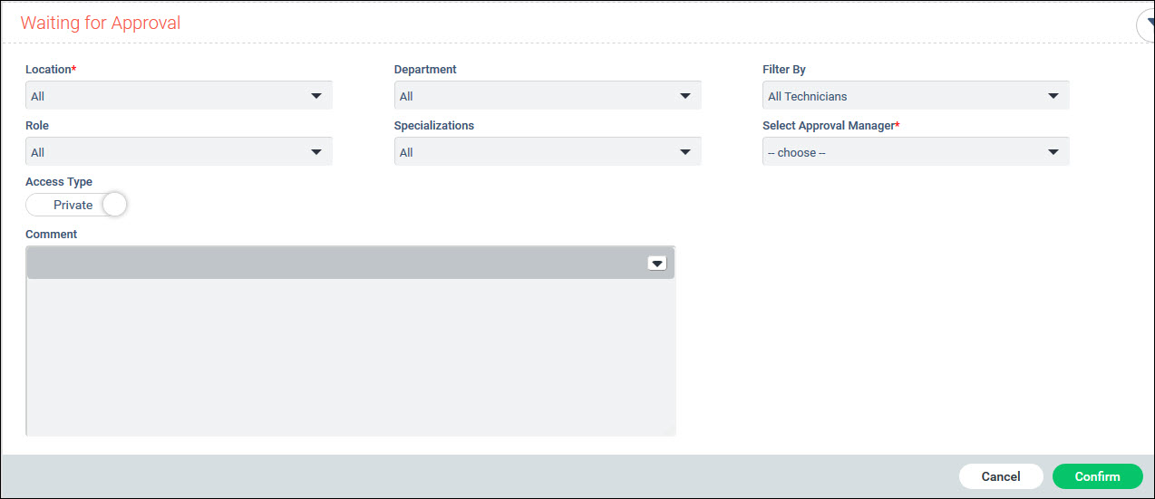Click the round knob of Access Type toggle

click(x=114, y=205)
